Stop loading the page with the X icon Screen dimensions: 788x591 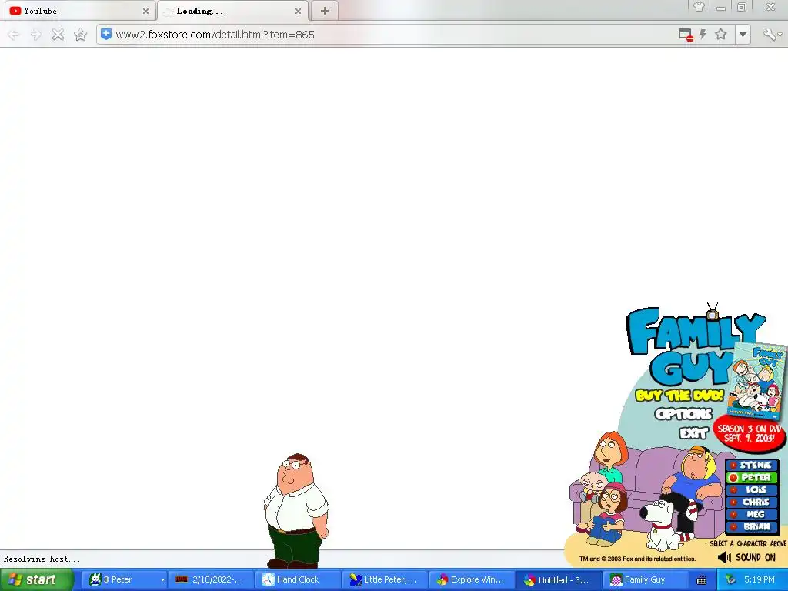point(58,35)
